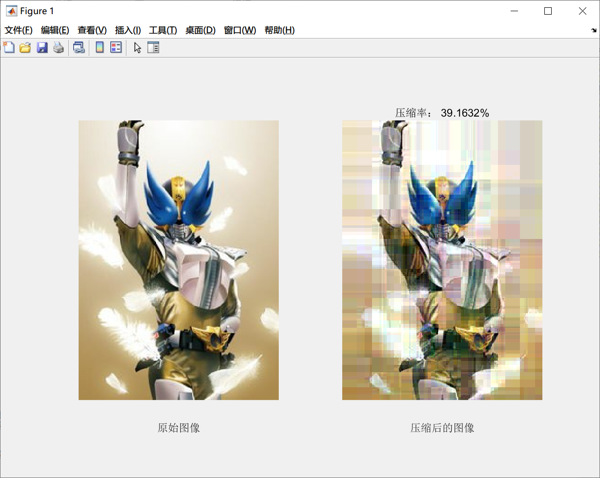Image resolution: width=600 pixels, height=478 pixels.
Task: Click the Link Plot toolbar icon
Action: [x=79, y=47]
